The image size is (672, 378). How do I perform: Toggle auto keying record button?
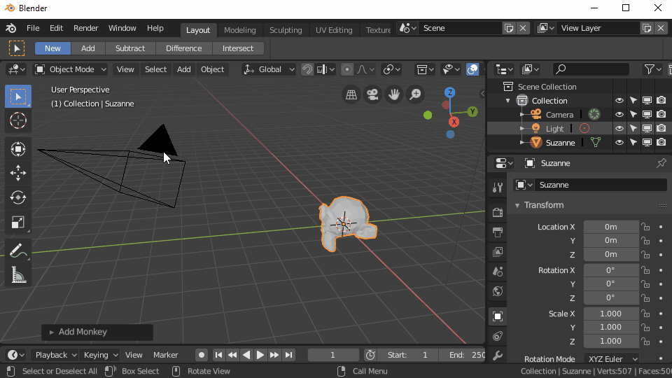pyautogui.click(x=201, y=355)
